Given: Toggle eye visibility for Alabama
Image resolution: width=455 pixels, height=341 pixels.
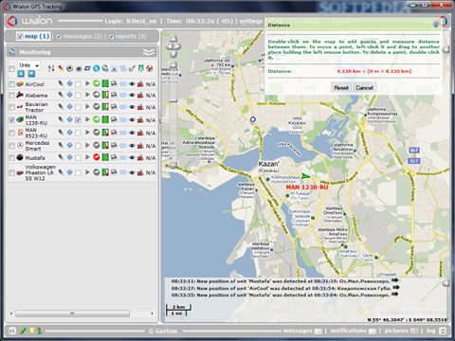Looking at the screenshot, I should 132,95.
